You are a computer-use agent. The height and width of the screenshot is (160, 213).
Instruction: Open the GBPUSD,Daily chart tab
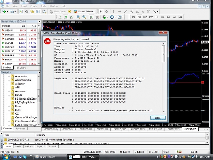point(51,129)
